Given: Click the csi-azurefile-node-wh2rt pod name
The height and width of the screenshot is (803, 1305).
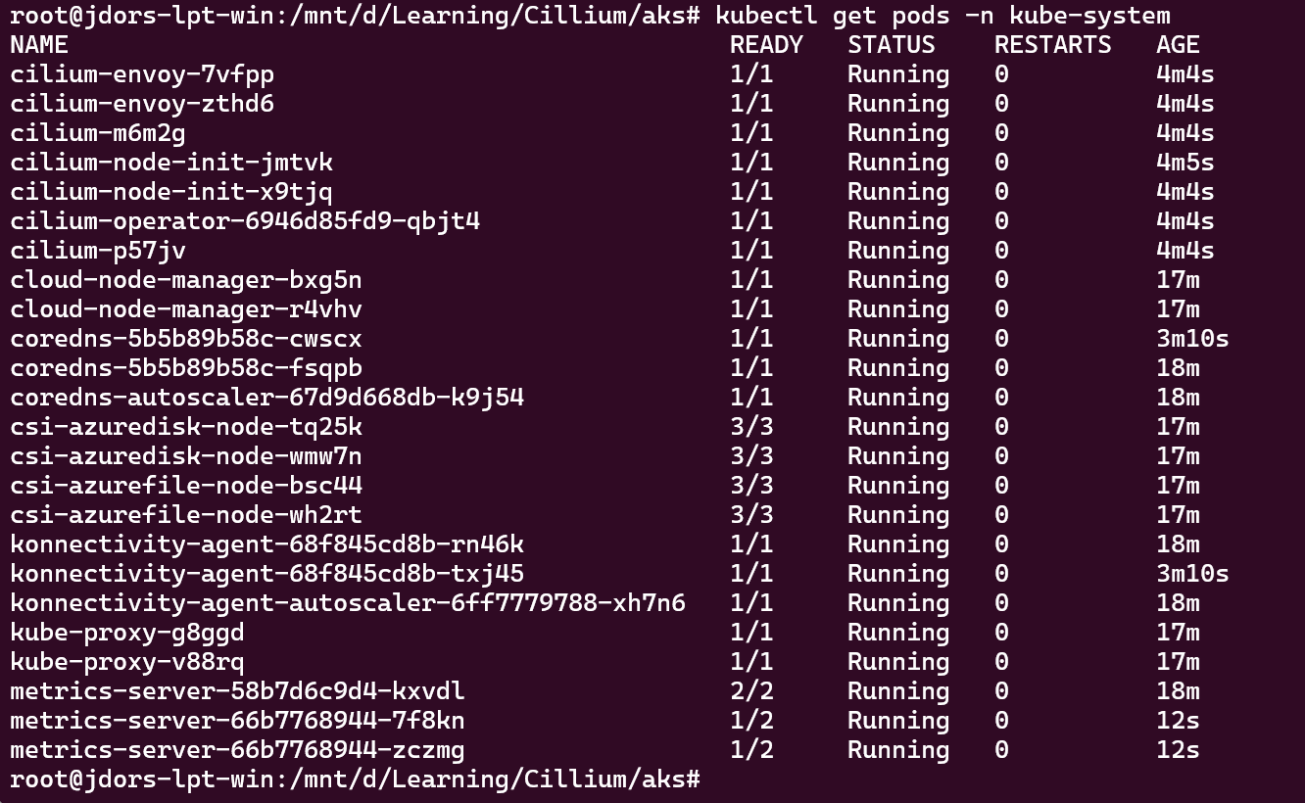Looking at the screenshot, I should coord(186,515).
